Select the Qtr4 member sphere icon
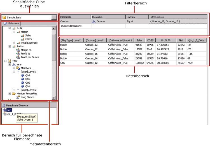Viewport: 210px width, 146px height. point(22,86)
